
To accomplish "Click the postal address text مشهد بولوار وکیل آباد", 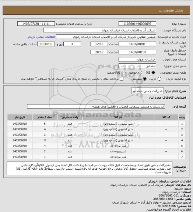I will point(141,202).
